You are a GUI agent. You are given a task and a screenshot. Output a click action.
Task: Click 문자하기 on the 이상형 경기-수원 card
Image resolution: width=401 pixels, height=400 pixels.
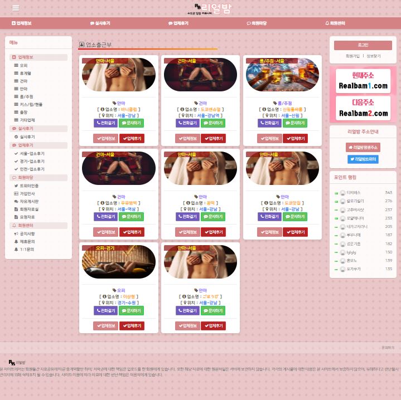(x=131, y=311)
